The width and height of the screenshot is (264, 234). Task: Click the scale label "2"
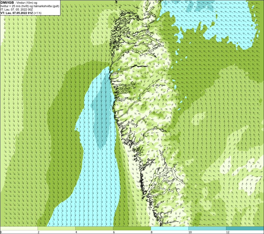click(x=39, y=232)
